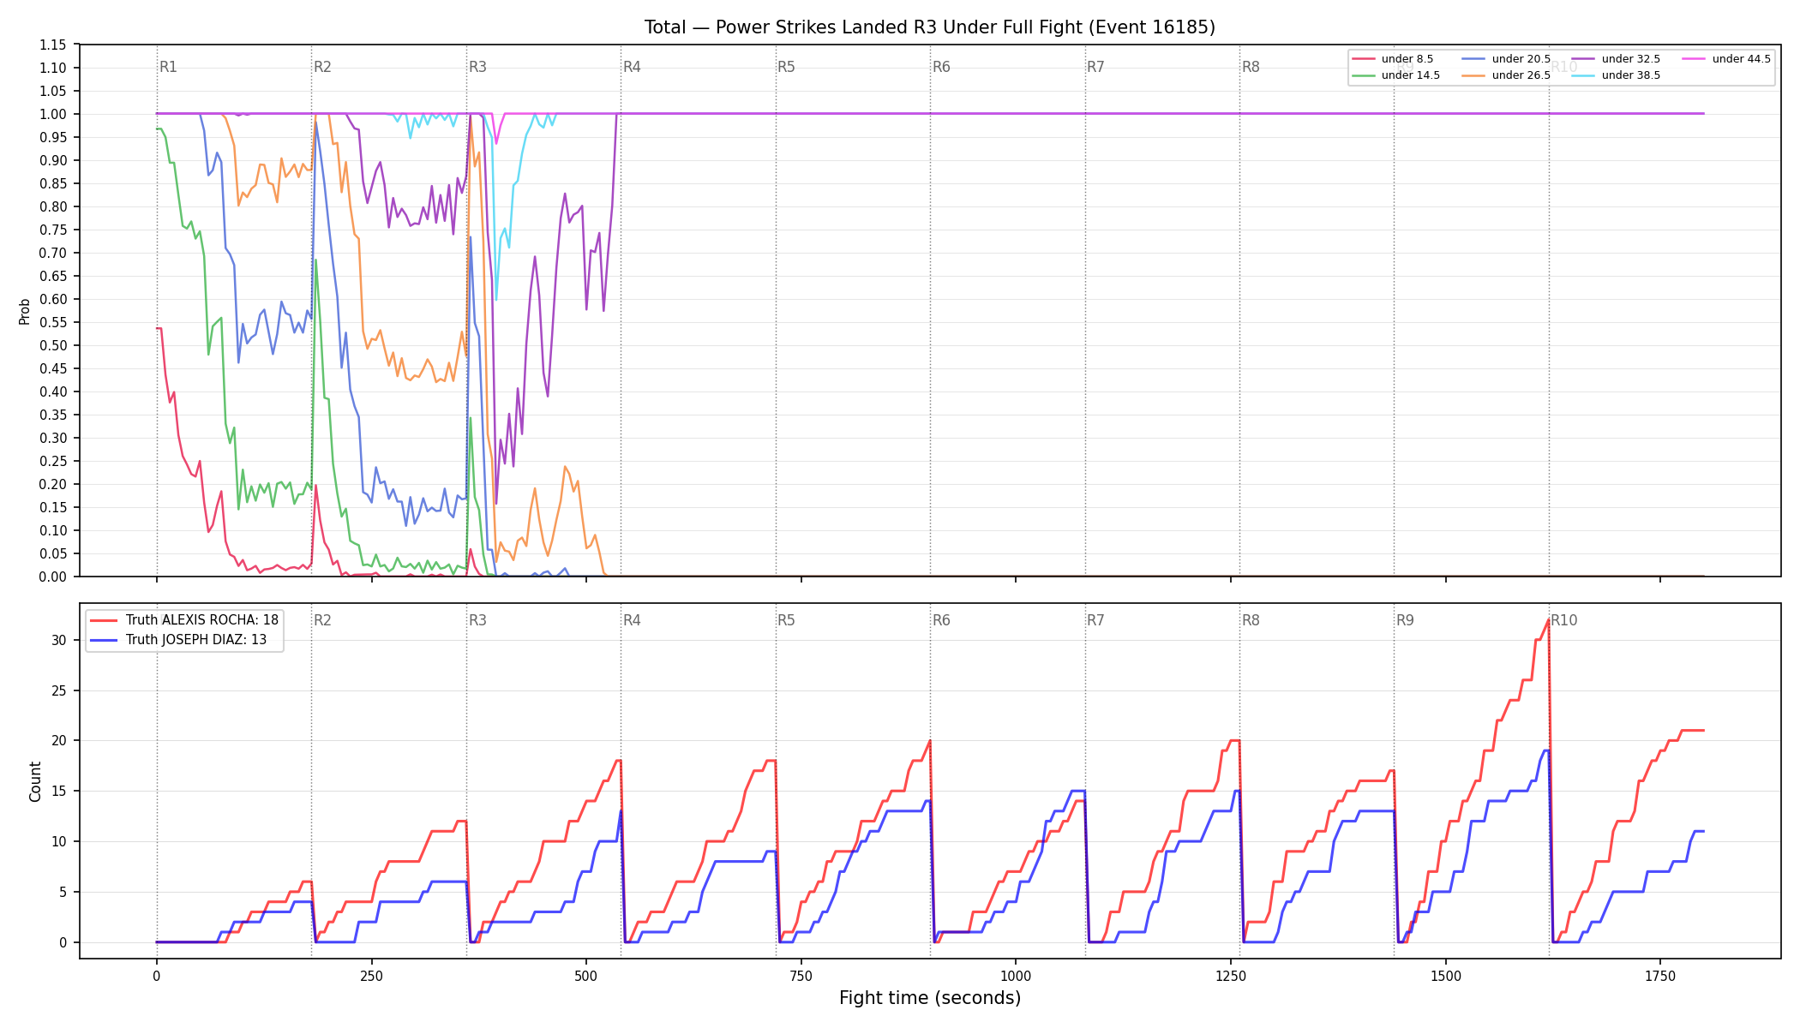Click the 1.00 tick on the Prob axis
The height and width of the screenshot is (1028, 1800).
click(x=53, y=114)
